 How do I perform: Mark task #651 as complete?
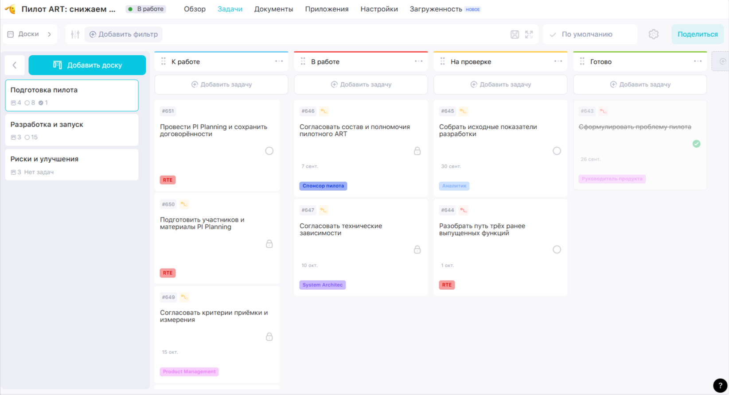pos(269,151)
